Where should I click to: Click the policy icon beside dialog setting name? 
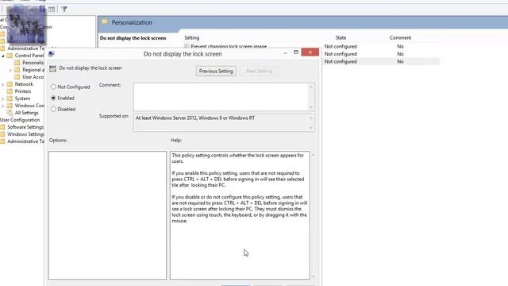point(53,68)
